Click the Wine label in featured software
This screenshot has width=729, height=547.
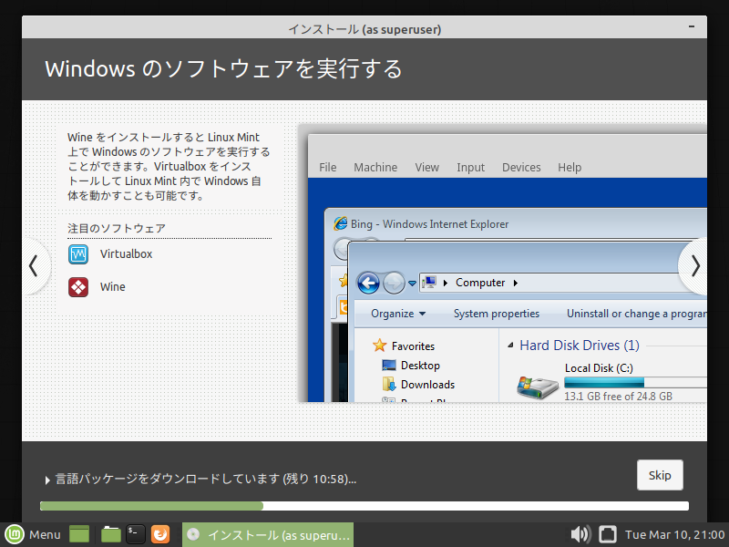pos(113,287)
